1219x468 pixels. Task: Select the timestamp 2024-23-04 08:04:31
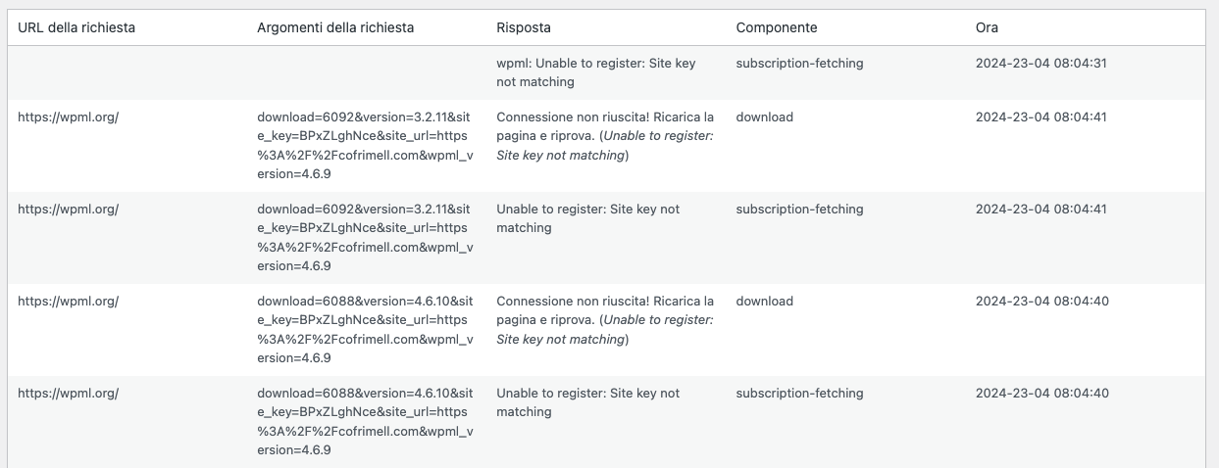click(1041, 63)
